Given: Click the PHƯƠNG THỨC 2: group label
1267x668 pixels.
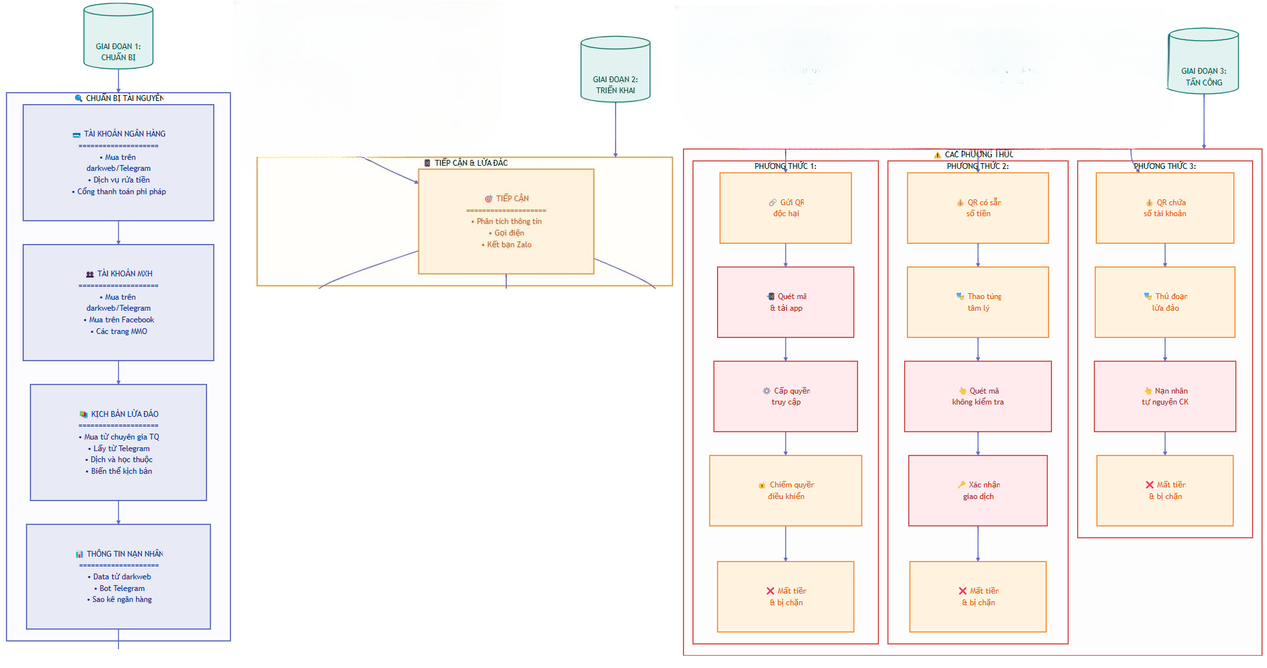Looking at the screenshot, I should coord(978,166).
